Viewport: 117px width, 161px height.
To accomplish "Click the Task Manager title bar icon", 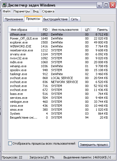I will click(4, 5).
